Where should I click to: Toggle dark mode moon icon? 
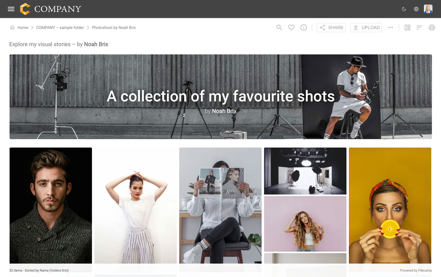pos(404,9)
